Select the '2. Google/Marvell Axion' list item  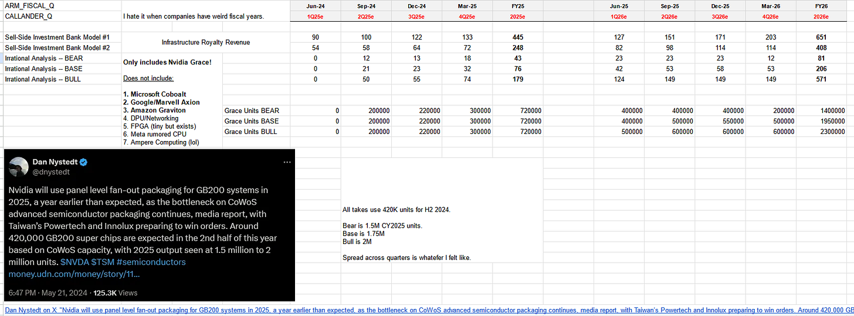pyautogui.click(x=161, y=102)
